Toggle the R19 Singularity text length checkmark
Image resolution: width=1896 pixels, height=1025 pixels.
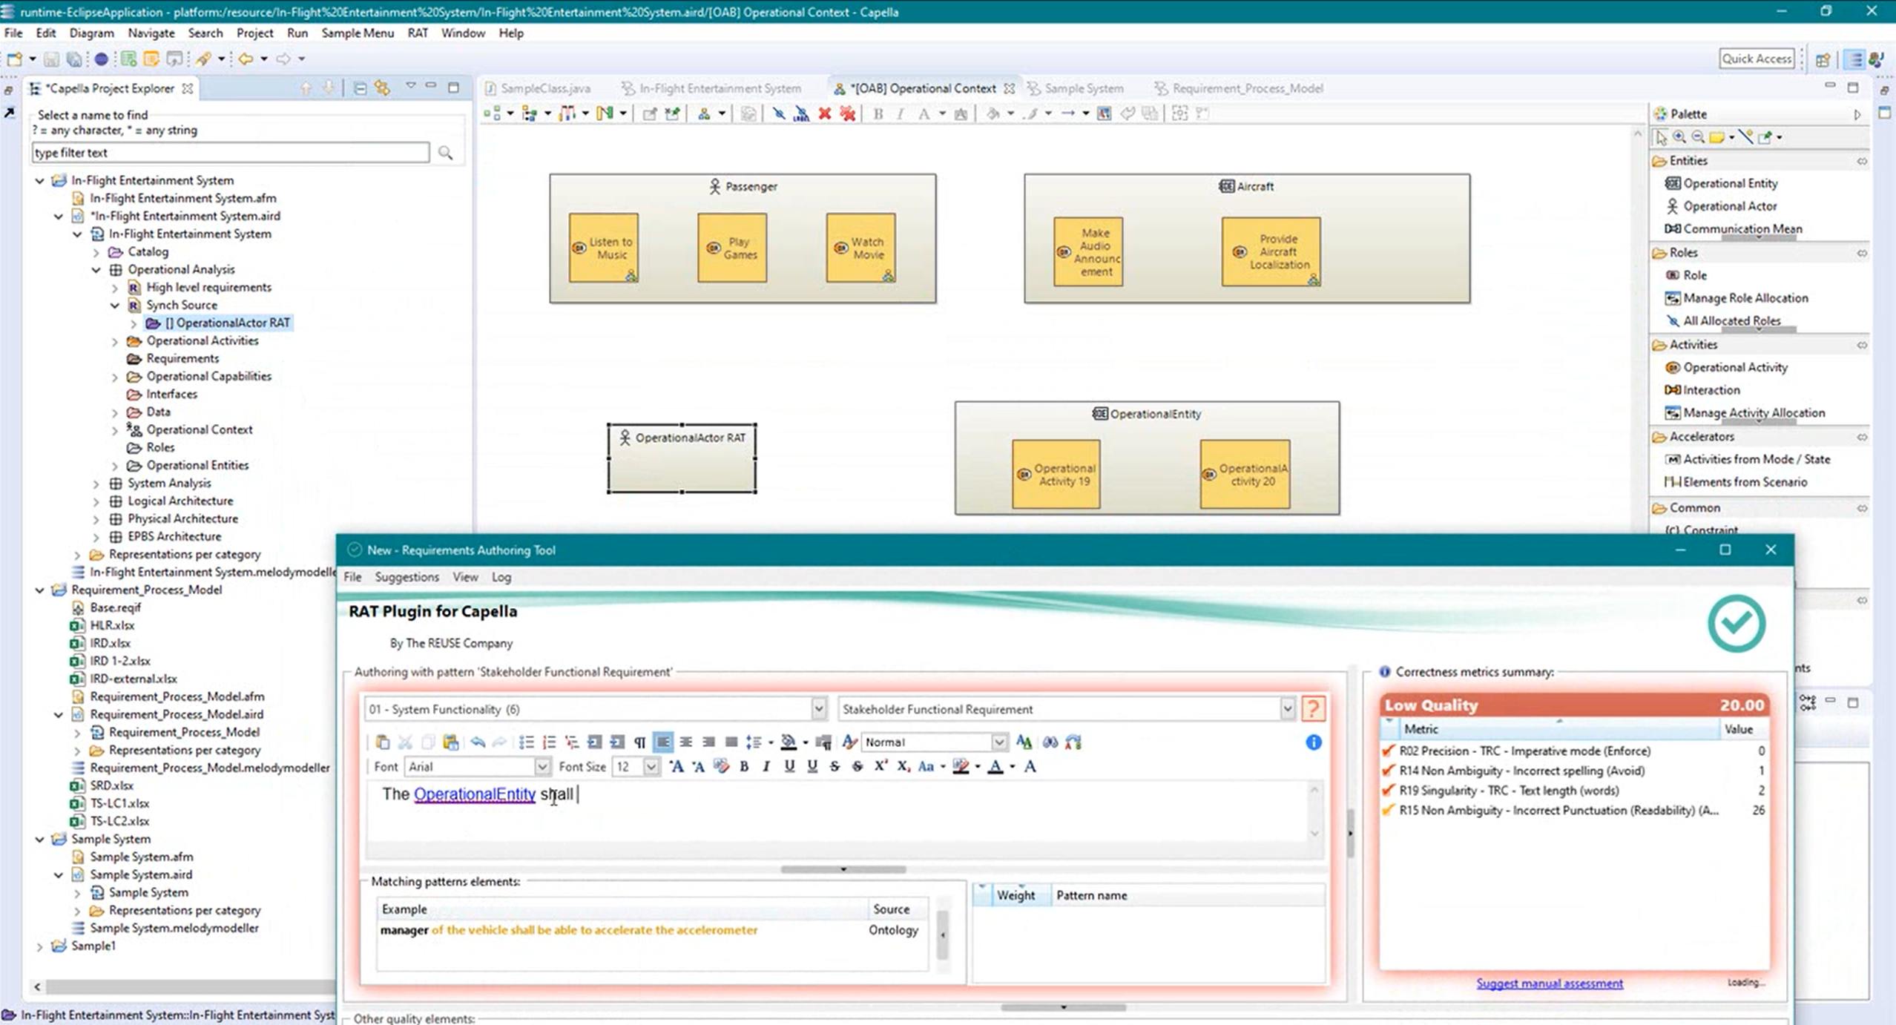pyautogui.click(x=1389, y=791)
